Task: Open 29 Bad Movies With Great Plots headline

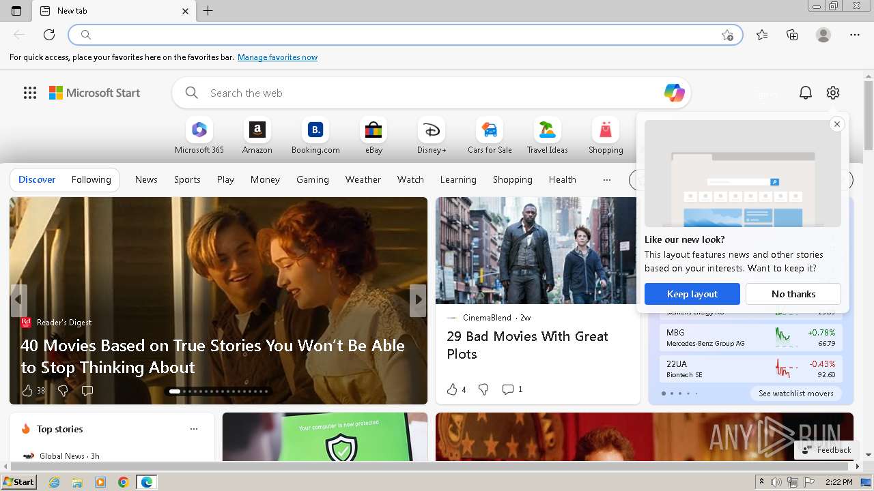Action: 527,345
